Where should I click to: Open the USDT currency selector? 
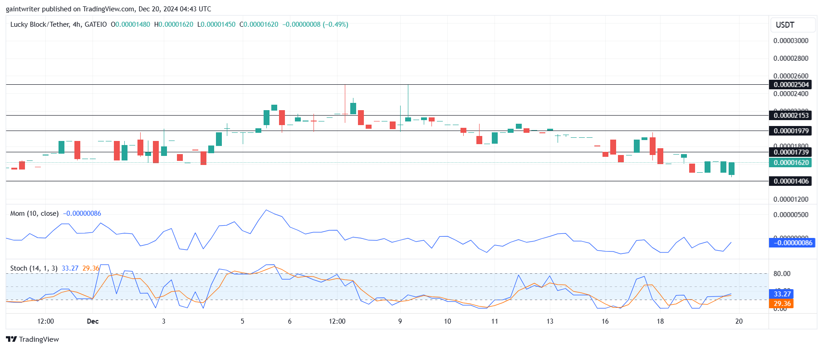pyautogui.click(x=793, y=25)
